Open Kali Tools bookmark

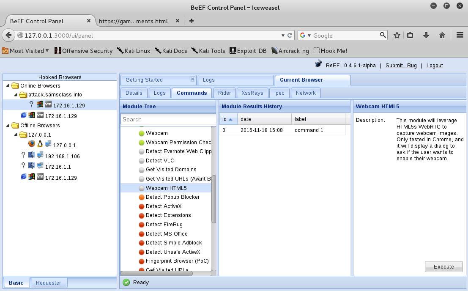coord(208,51)
